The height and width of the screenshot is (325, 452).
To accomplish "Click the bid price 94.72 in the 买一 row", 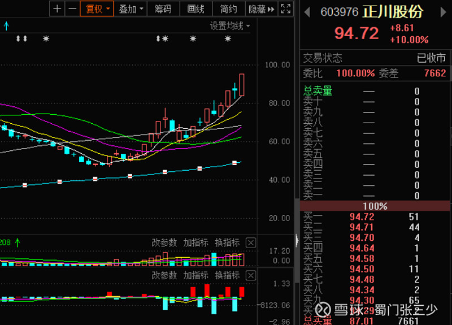I will click(x=362, y=216).
